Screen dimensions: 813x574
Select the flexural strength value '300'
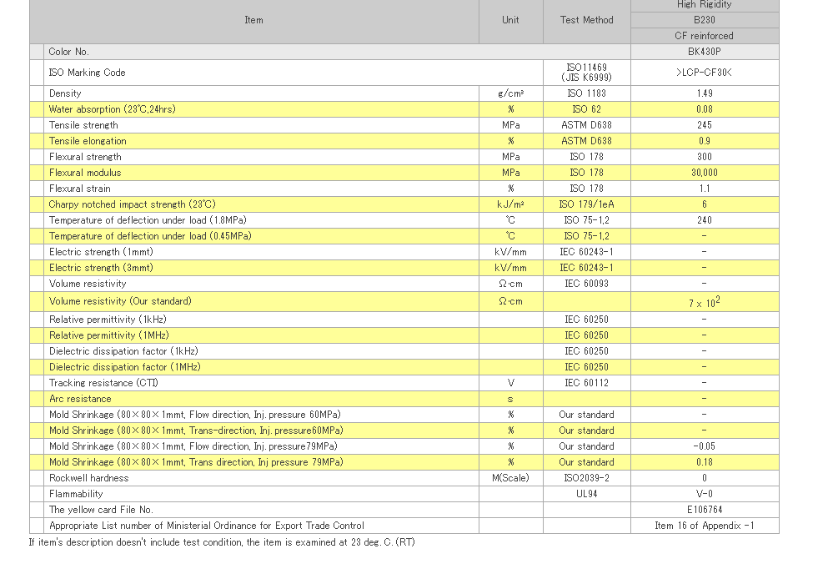(x=704, y=157)
